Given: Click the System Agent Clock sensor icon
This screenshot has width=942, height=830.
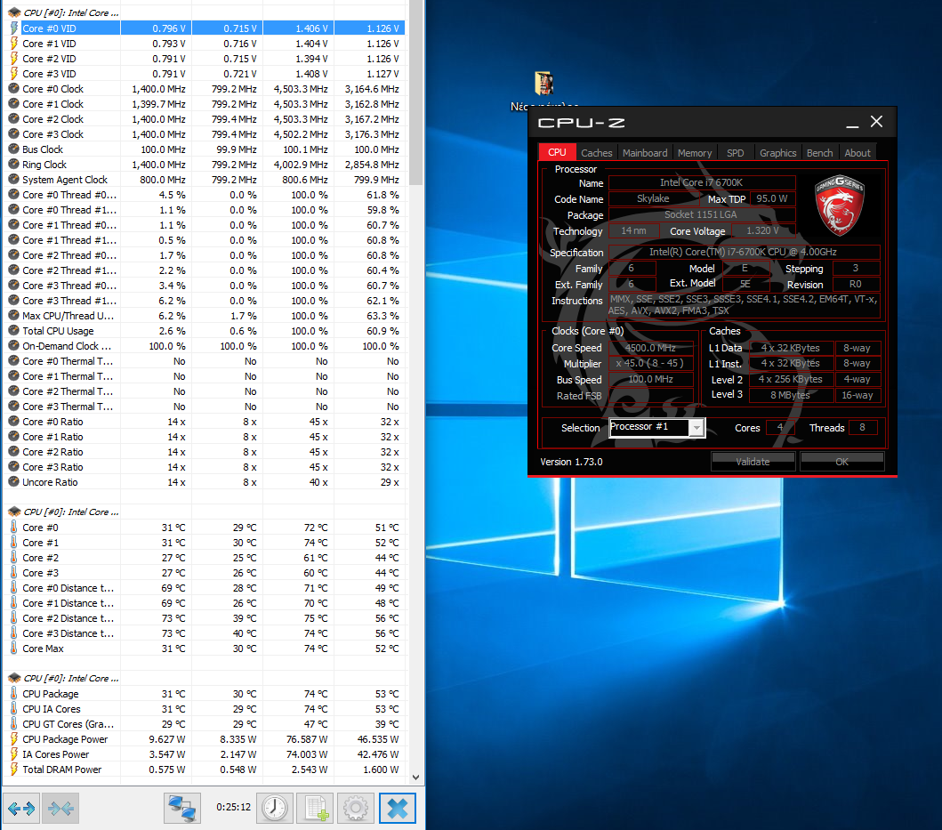Looking at the screenshot, I should [x=14, y=179].
